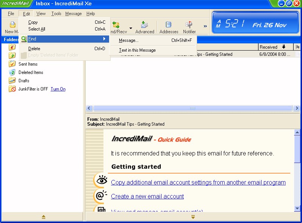This screenshot has height=223, width=302.
Task: Click the JunkFilter blocked icon
Action: pyautogui.click(x=12, y=89)
